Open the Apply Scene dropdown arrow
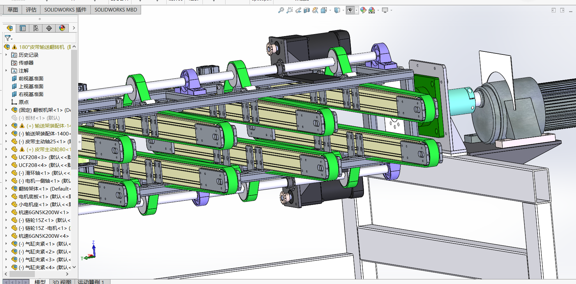576x284 pixels. (378, 10)
